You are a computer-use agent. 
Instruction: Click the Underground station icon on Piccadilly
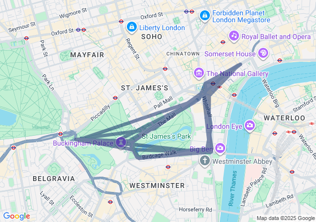tap(115, 98)
